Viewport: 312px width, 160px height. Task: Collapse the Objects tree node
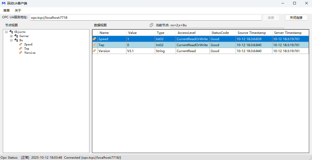pos(6,32)
